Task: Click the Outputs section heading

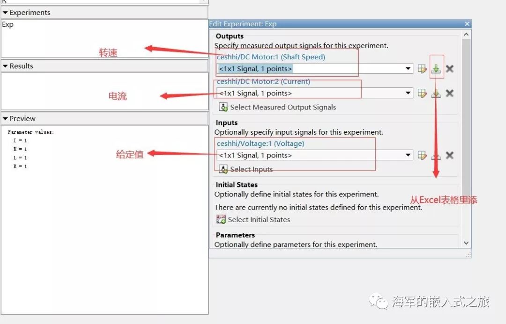Action: click(x=230, y=36)
